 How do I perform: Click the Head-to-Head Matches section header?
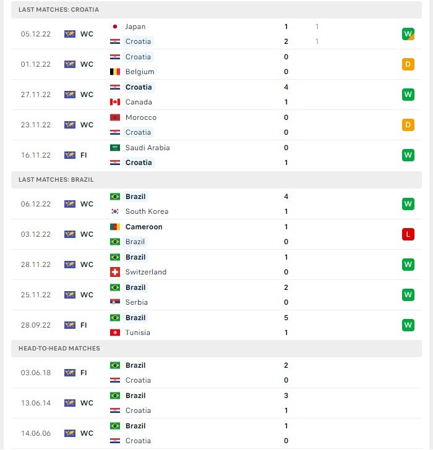216,349
